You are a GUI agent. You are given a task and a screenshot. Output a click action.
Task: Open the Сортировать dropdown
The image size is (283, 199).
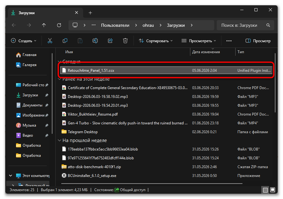coord(155,41)
